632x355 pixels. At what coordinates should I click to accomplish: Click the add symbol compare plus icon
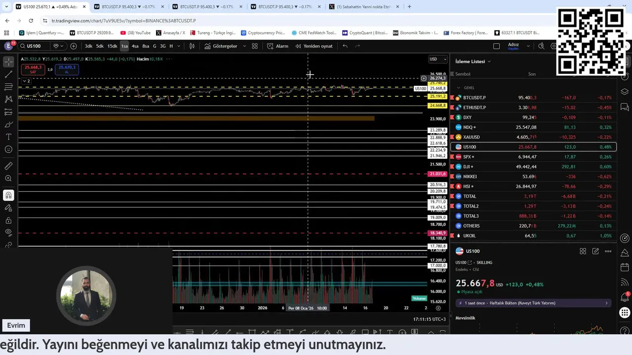click(74, 46)
